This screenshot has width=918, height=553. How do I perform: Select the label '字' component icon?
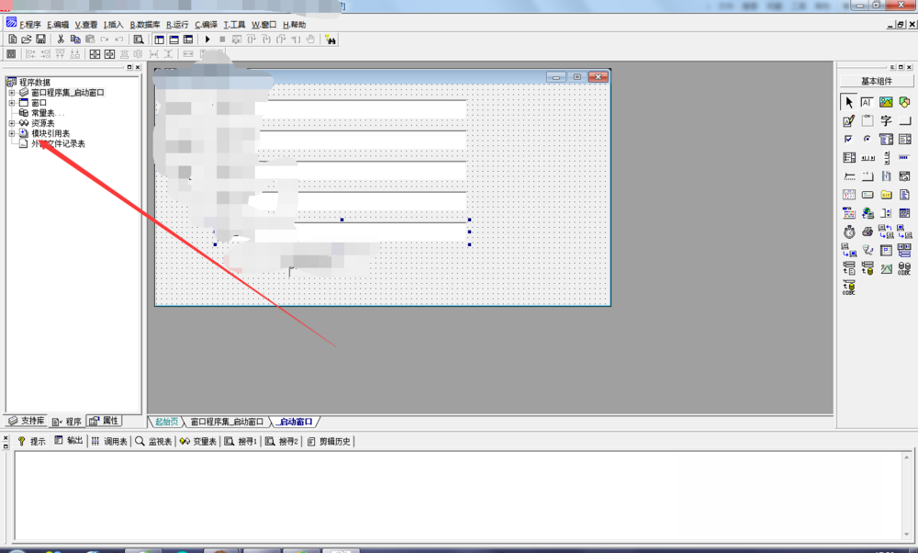pyautogui.click(x=886, y=120)
